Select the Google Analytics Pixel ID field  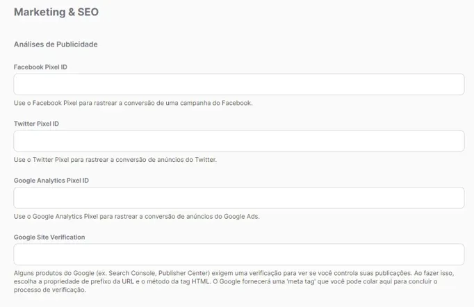[239, 198]
